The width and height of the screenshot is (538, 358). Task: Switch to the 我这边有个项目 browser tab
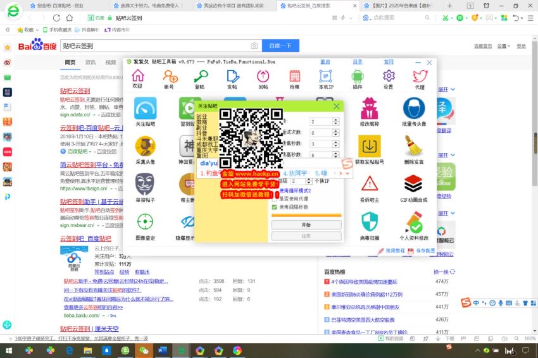click(x=234, y=6)
